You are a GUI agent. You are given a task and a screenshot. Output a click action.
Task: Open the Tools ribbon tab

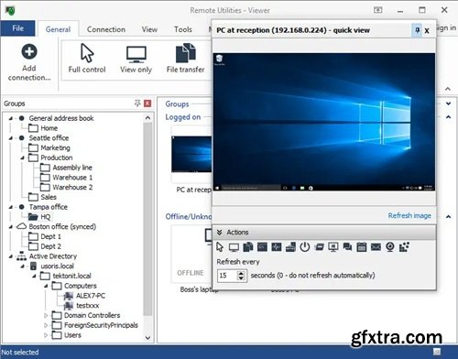[x=183, y=29]
